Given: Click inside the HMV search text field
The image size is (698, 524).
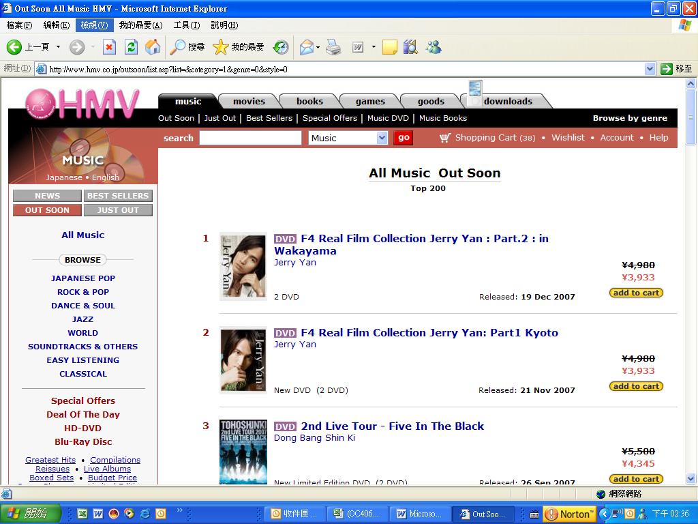Looking at the screenshot, I should 250,138.
